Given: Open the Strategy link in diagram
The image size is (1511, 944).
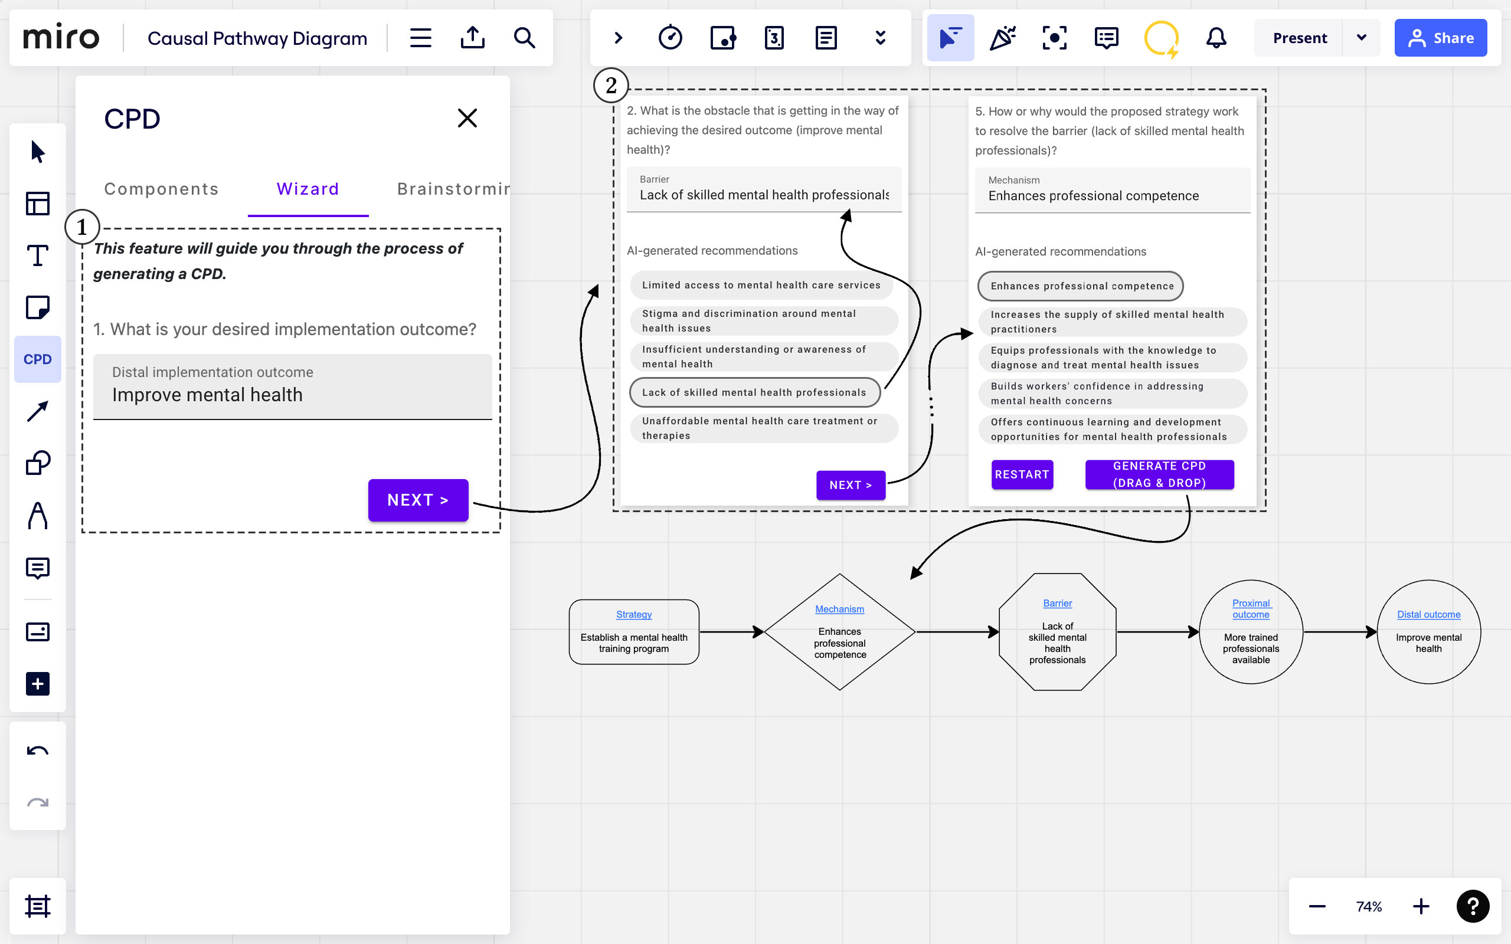Looking at the screenshot, I should pos(634,614).
